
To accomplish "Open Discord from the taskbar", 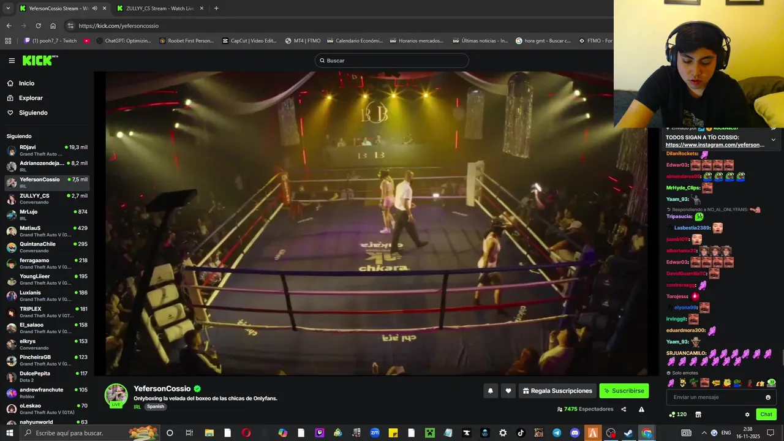I will 575,433.
